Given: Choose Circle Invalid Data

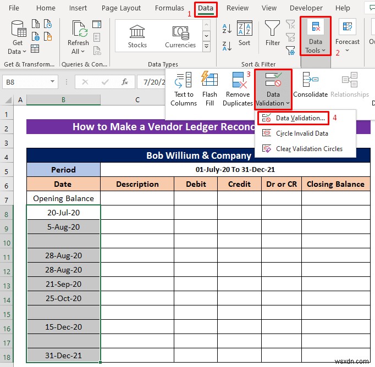Looking at the screenshot, I should click(x=302, y=134).
